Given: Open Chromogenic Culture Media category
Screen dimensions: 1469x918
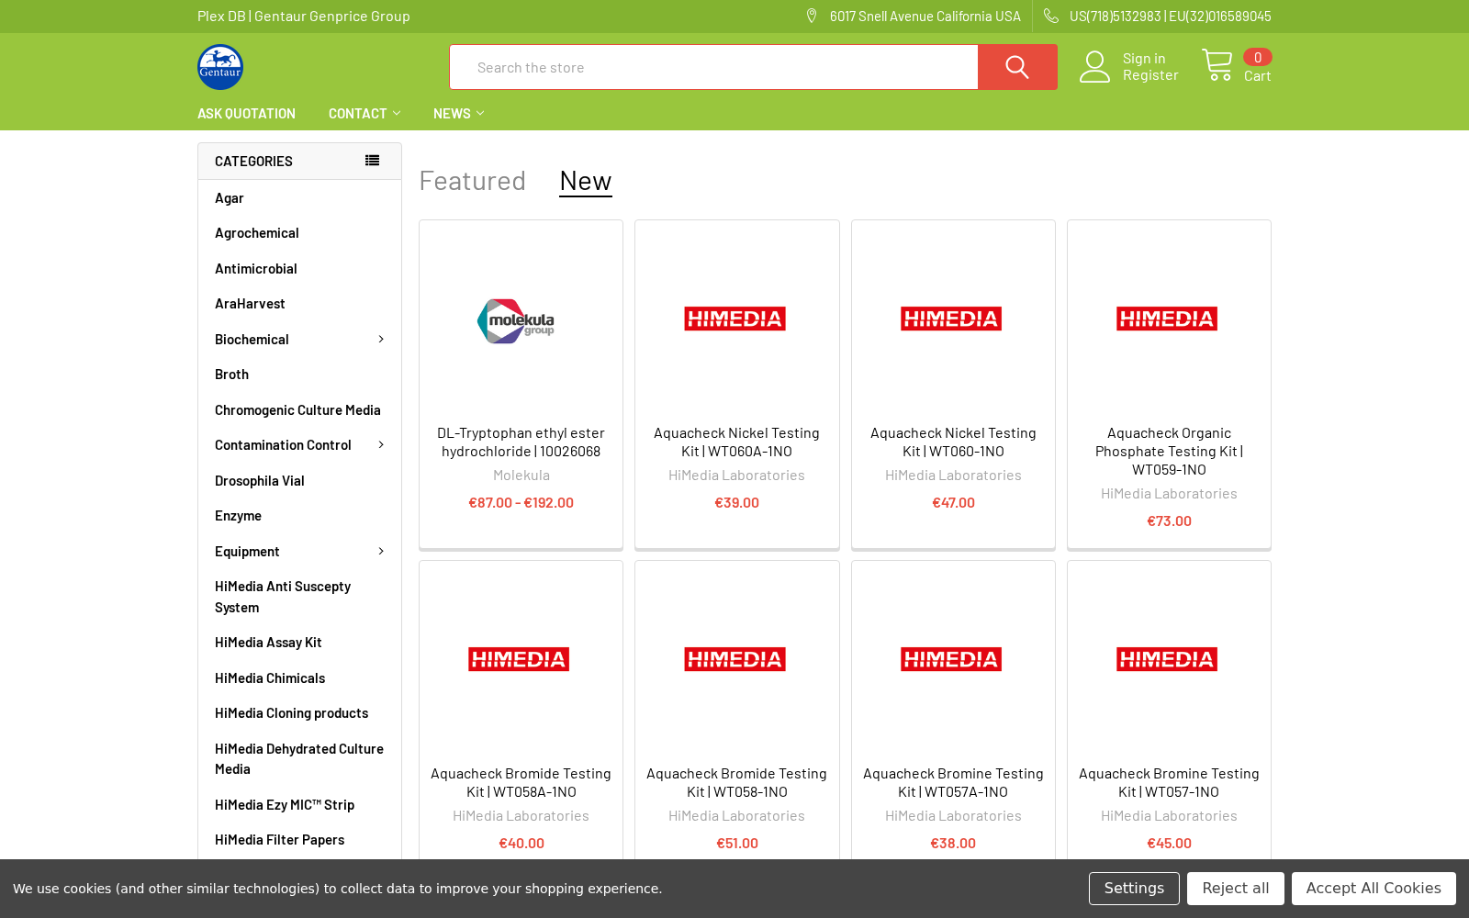Looking at the screenshot, I should (x=297, y=410).
